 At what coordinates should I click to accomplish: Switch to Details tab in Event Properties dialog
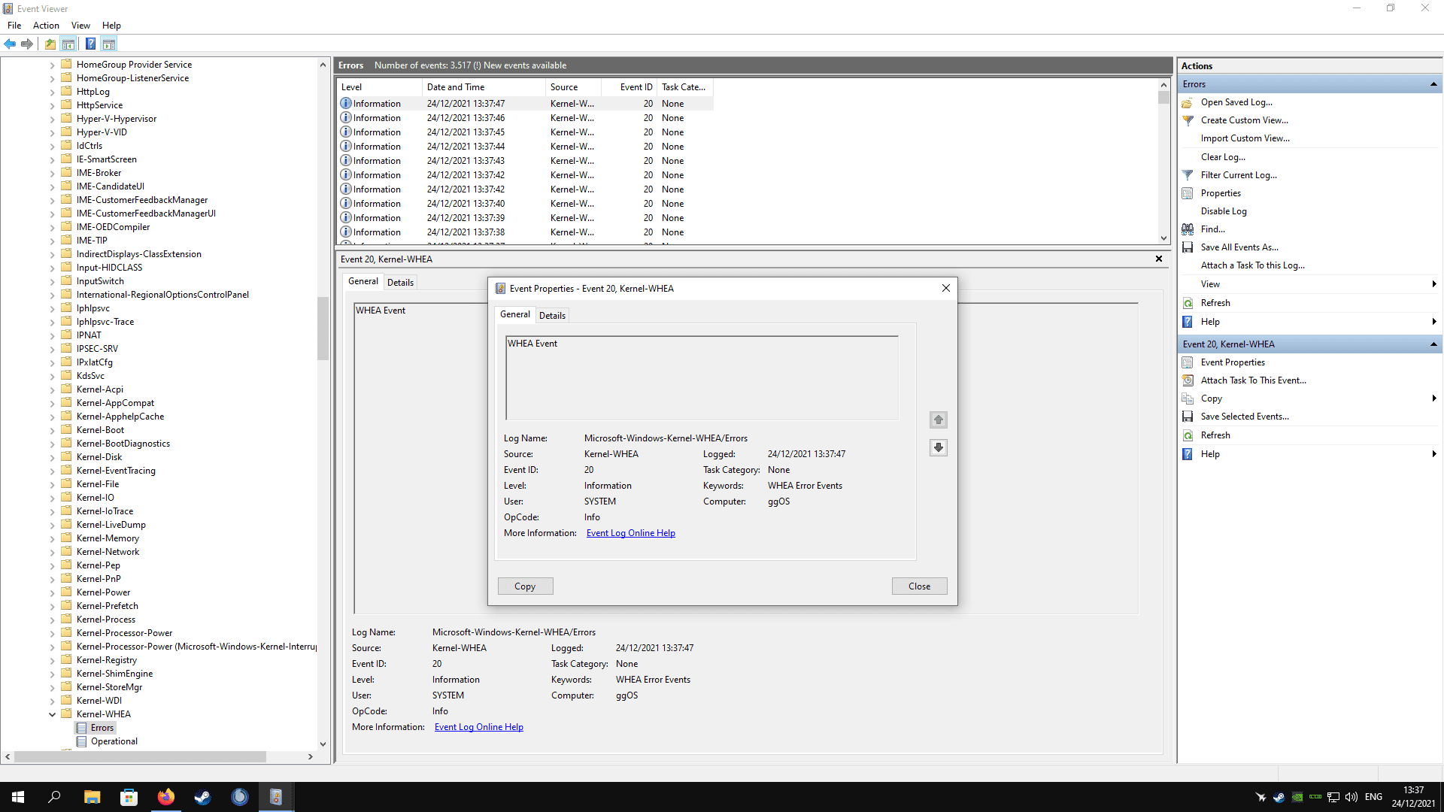tap(552, 316)
